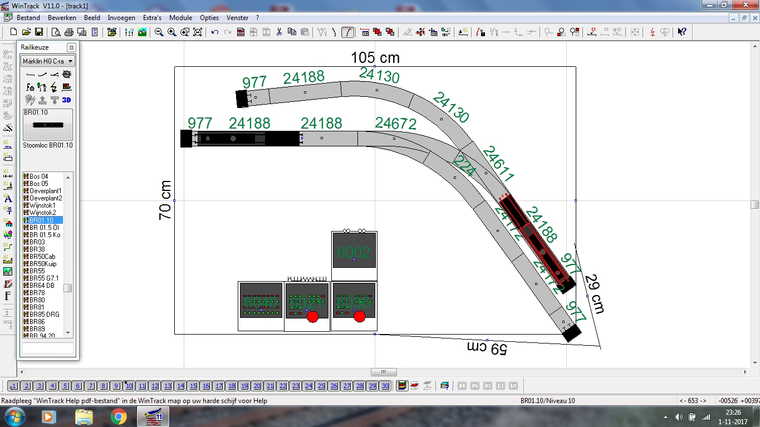Undo the last action
Image resolution: width=760 pixels, height=427 pixels.
coord(215,32)
